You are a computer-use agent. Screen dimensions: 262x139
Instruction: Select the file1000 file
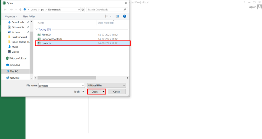(46, 35)
